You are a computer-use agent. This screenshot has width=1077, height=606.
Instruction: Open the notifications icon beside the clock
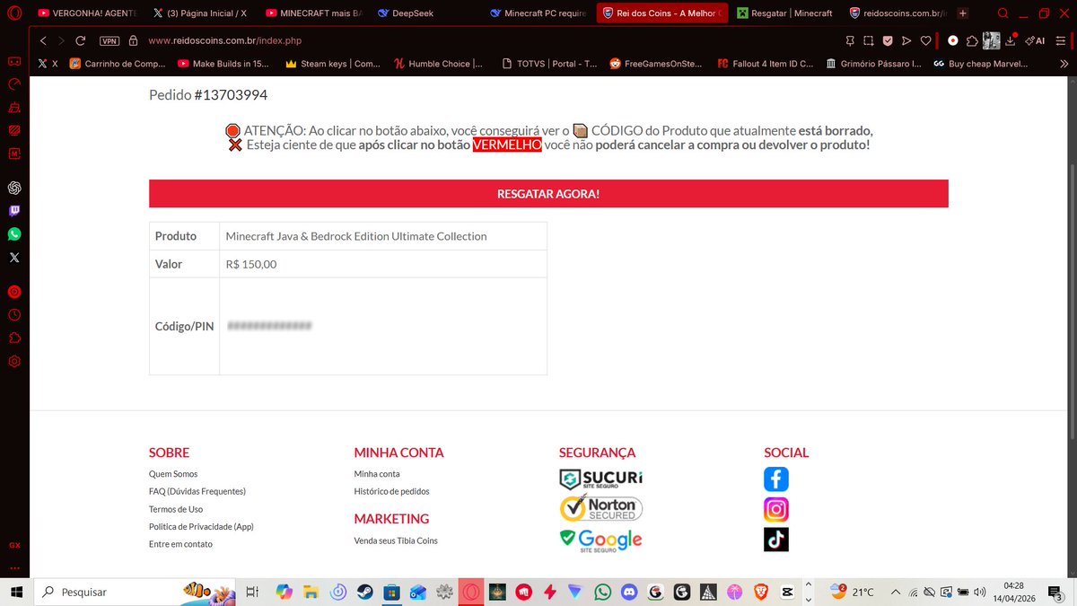1055,592
